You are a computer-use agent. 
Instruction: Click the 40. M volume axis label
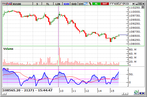[133, 57]
